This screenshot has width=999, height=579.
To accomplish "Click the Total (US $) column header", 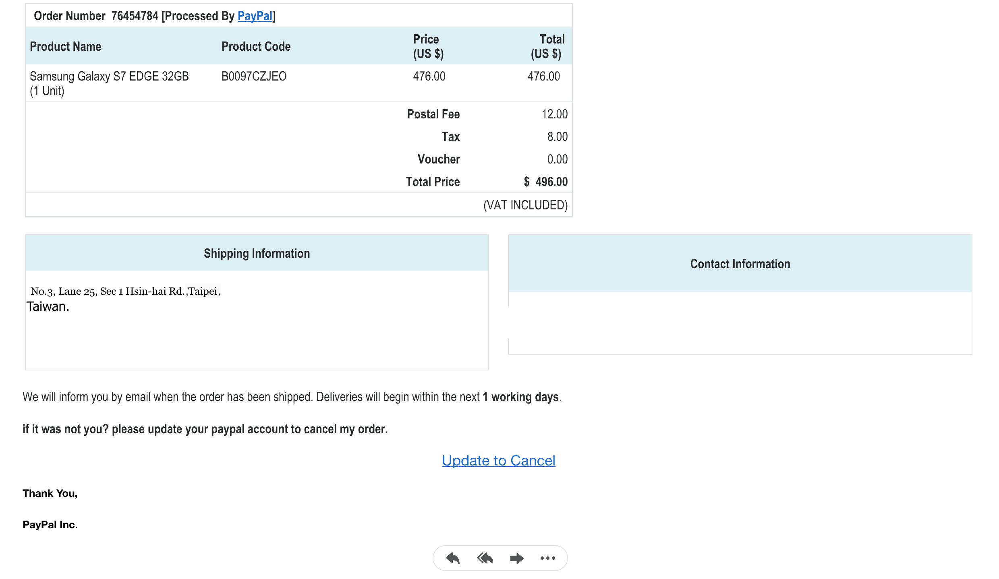I will tap(548, 46).
